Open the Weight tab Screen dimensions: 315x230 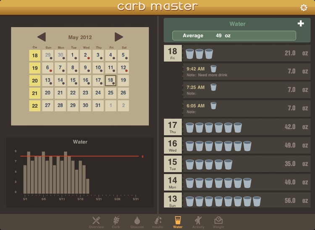pyautogui.click(x=218, y=222)
